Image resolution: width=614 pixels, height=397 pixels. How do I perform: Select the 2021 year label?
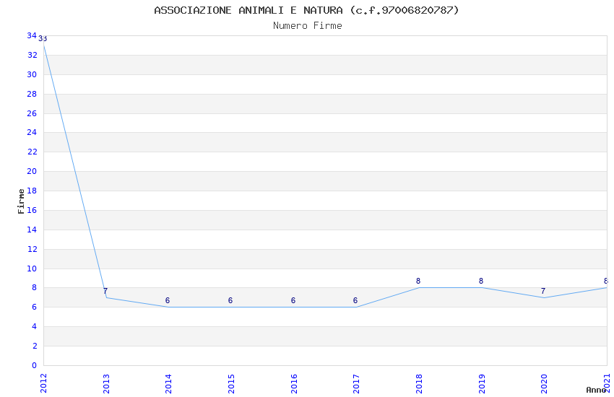[x=607, y=383]
